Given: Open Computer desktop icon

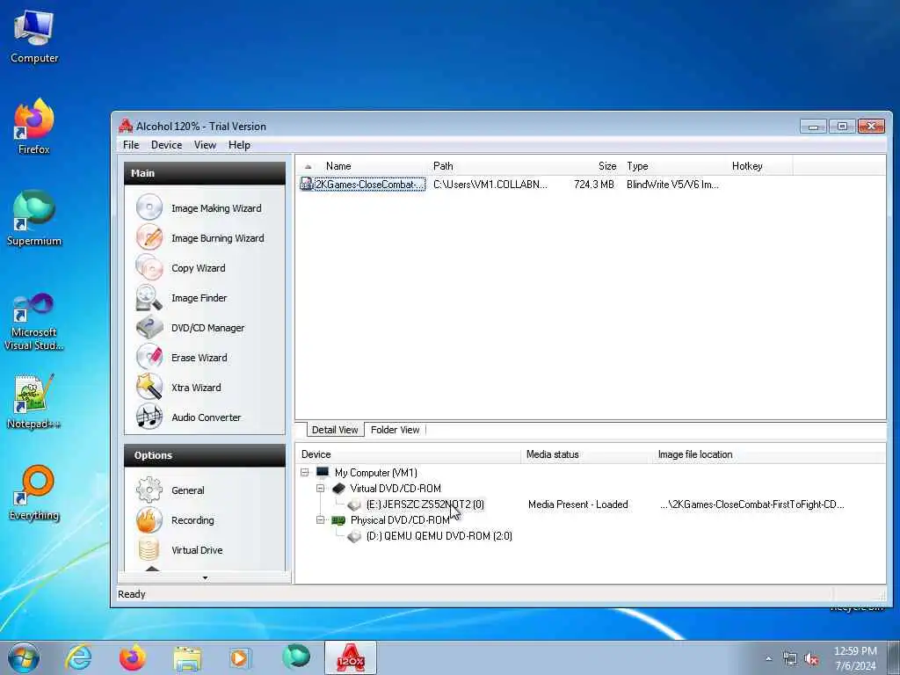Looking at the screenshot, I should 34,35.
